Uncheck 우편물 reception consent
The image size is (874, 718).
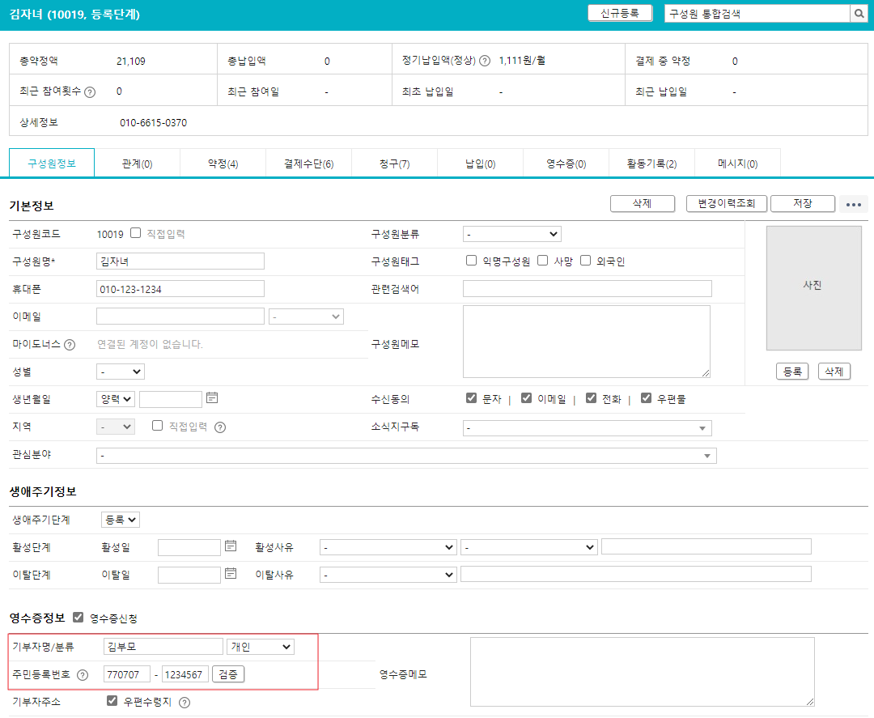(646, 398)
